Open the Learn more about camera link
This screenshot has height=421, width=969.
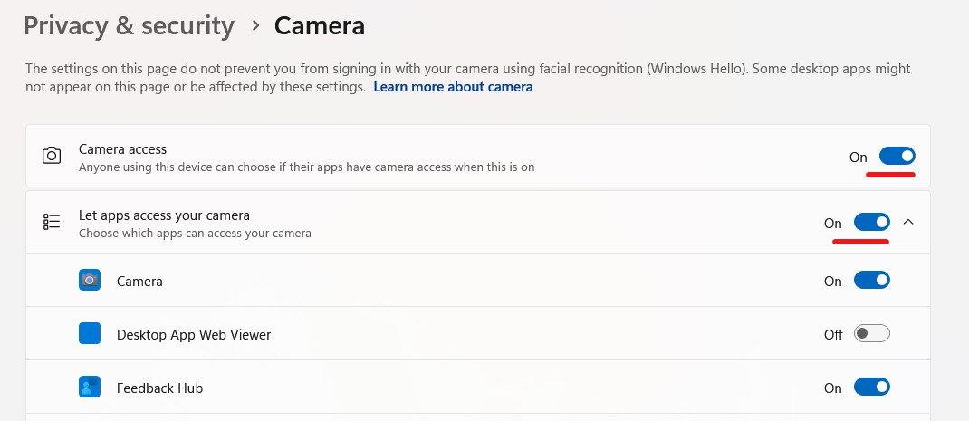[453, 87]
